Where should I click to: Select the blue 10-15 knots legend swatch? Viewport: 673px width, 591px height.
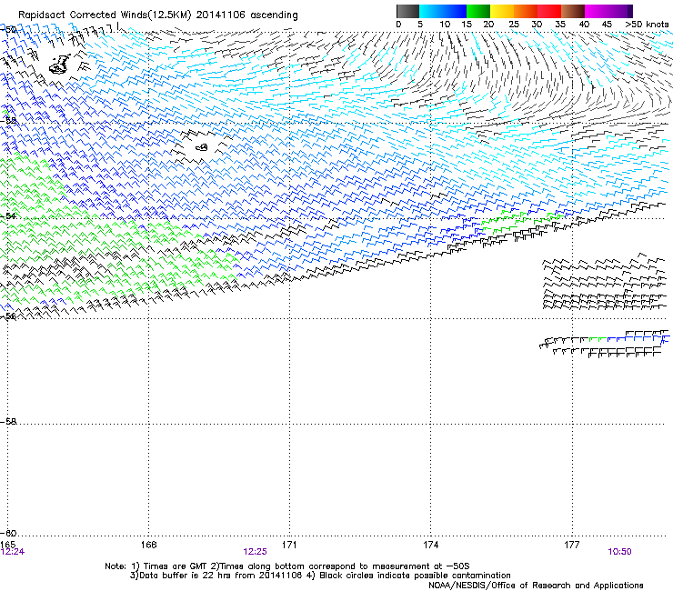click(x=455, y=11)
